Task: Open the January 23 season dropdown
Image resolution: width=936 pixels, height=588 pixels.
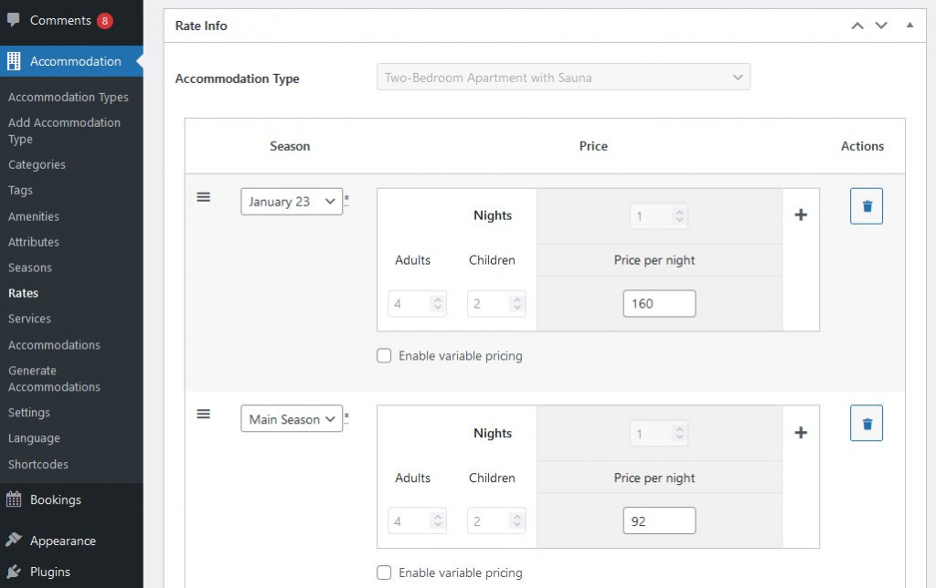Action: [x=292, y=202]
